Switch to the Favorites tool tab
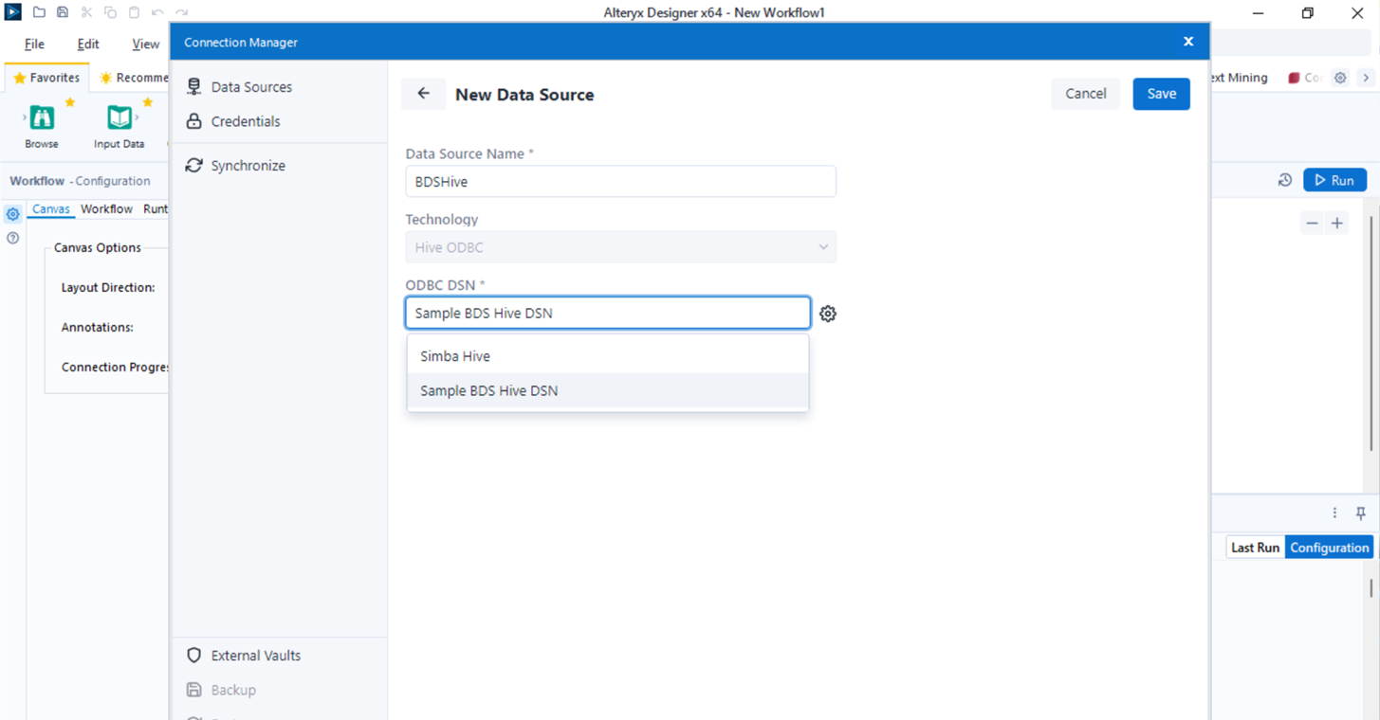This screenshot has height=720, width=1380. (x=46, y=78)
